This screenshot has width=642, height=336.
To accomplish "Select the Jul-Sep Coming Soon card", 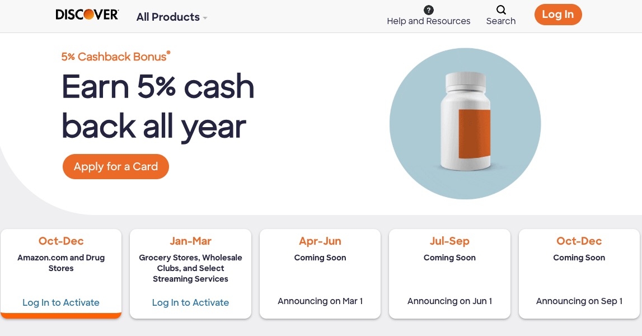I will 449,273.
